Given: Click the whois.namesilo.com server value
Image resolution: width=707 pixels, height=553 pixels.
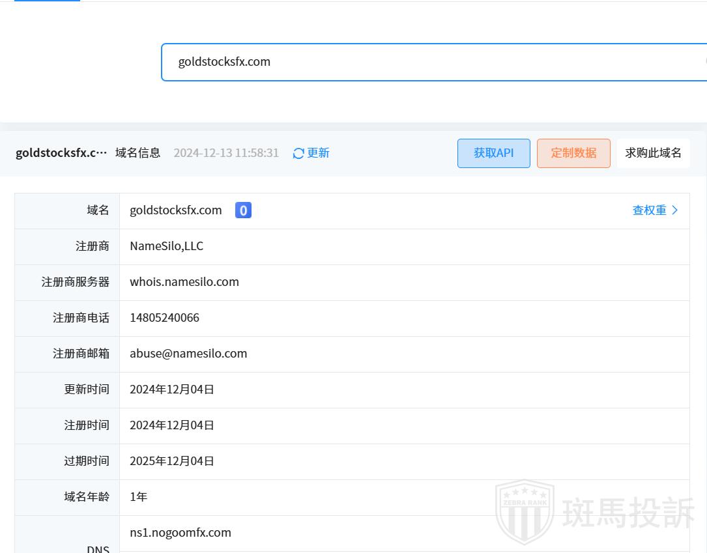Looking at the screenshot, I should pyautogui.click(x=184, y=282).
